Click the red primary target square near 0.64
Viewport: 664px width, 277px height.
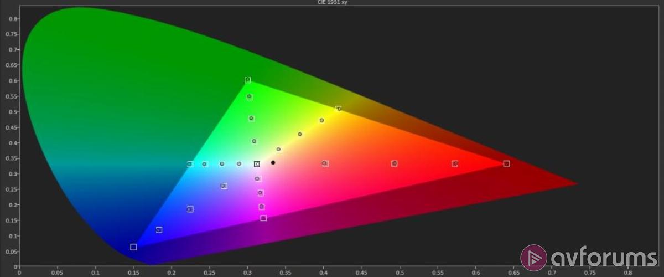[506, 163]
